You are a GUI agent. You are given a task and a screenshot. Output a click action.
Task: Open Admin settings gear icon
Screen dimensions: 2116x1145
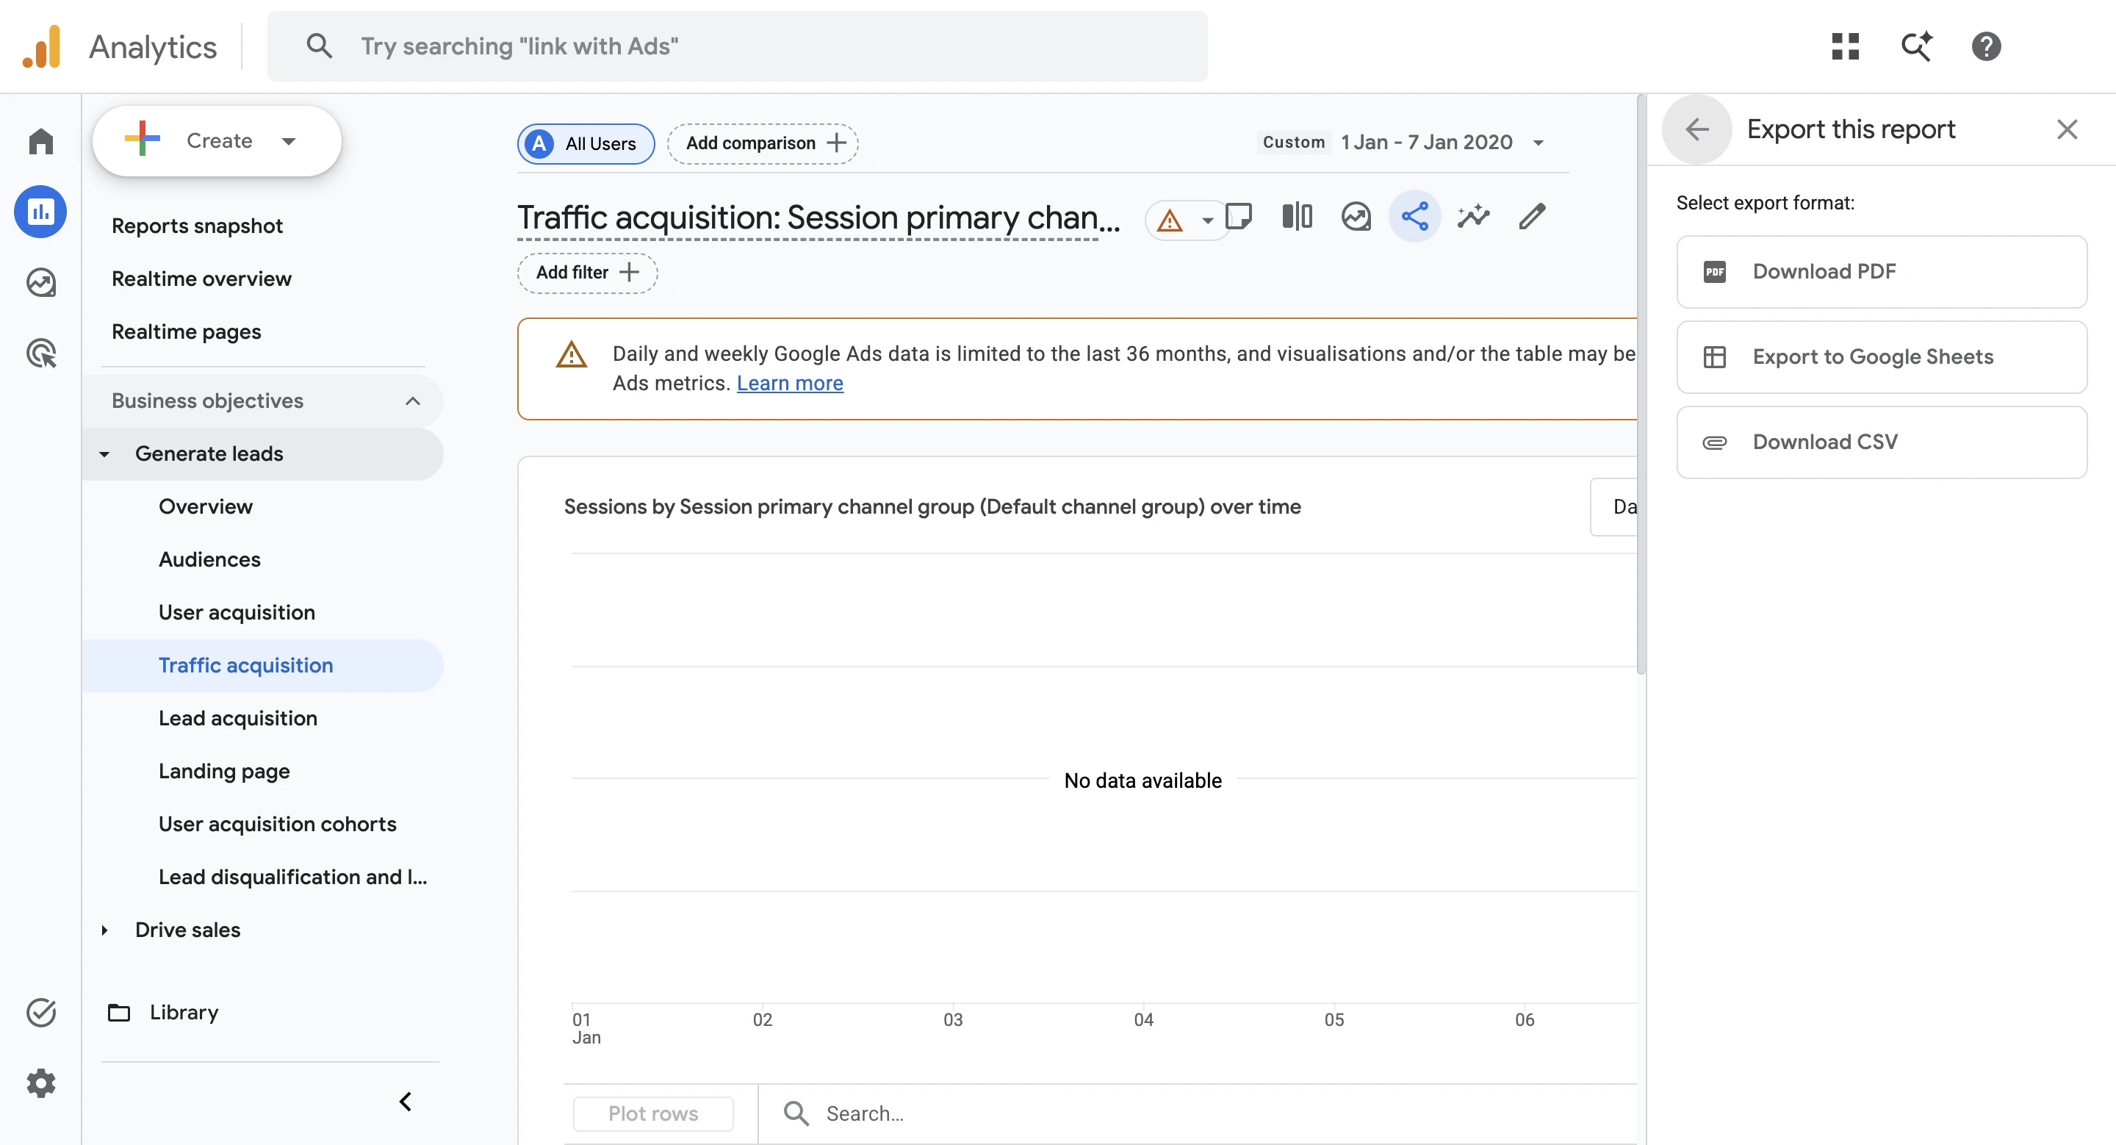point(40,1083)
